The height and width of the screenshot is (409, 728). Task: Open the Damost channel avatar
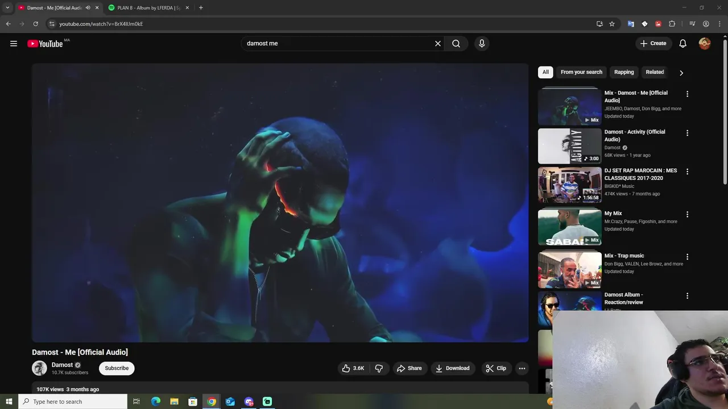tap(39, 368)
